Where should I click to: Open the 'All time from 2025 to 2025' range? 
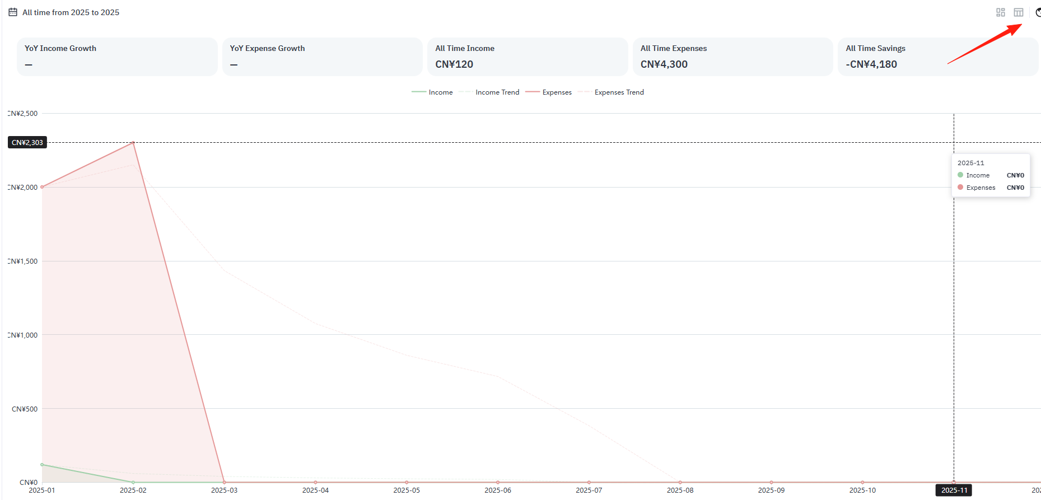[x=71, y=12]
